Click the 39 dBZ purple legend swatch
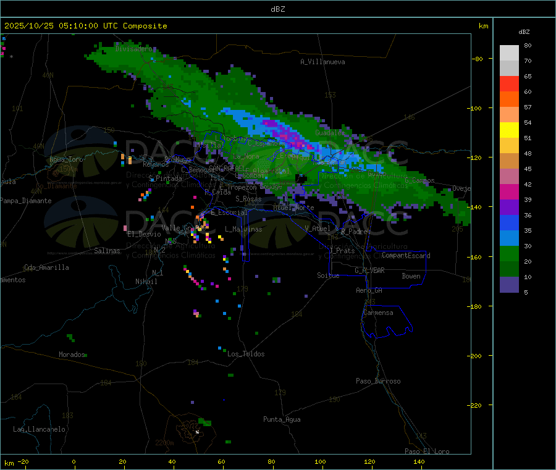Image resolution: width=556 pixels, height=470 pixels. click(x=509, y=208)
